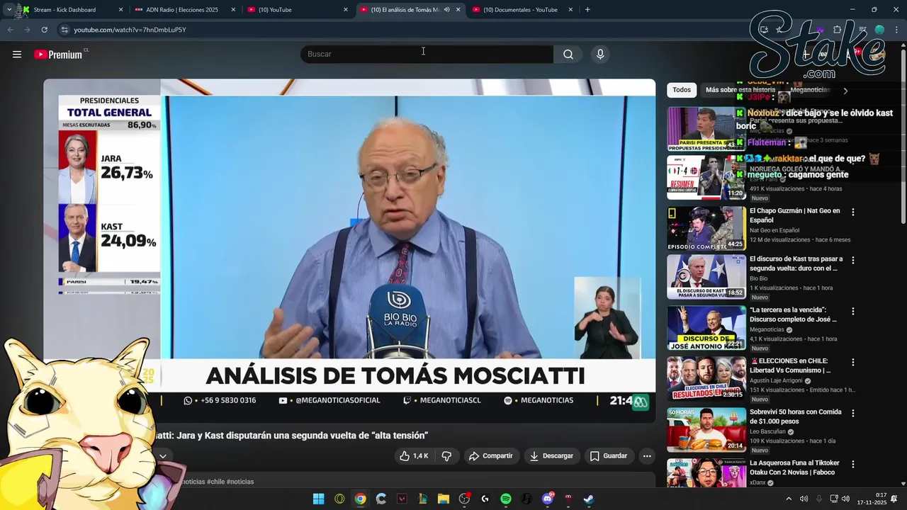This screenshot has width=907, height=510.
Task: Switch to ADN Radio Elecciones 2025 tab
Action: click(182, 10)
